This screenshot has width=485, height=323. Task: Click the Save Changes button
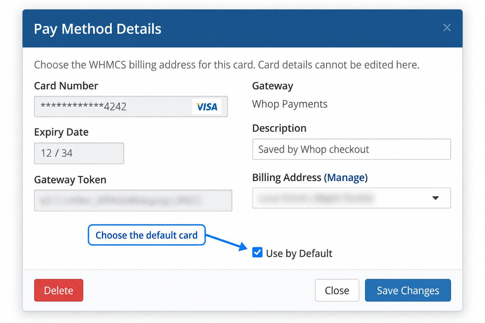tap(408, 290)
